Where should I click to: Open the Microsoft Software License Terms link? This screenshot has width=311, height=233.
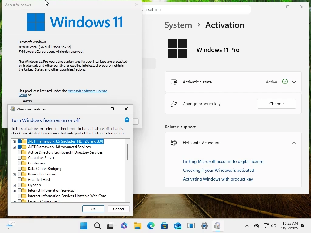[x=87, y=91]
